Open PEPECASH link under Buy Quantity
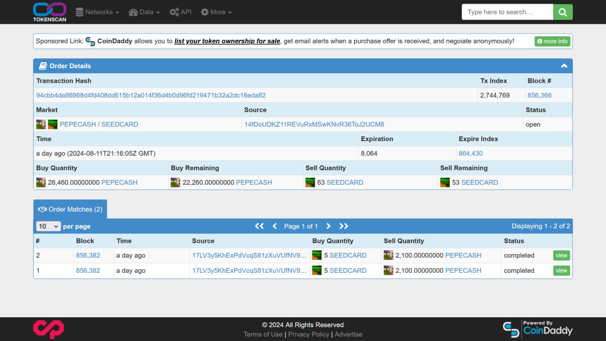This screenshot has height=341, width=606. [119, 182]
